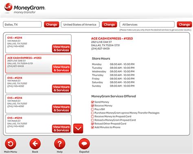Toggle Add Minutes to Phone checkbox
Viewport: 193px width, 154px height.
point(92,127)
